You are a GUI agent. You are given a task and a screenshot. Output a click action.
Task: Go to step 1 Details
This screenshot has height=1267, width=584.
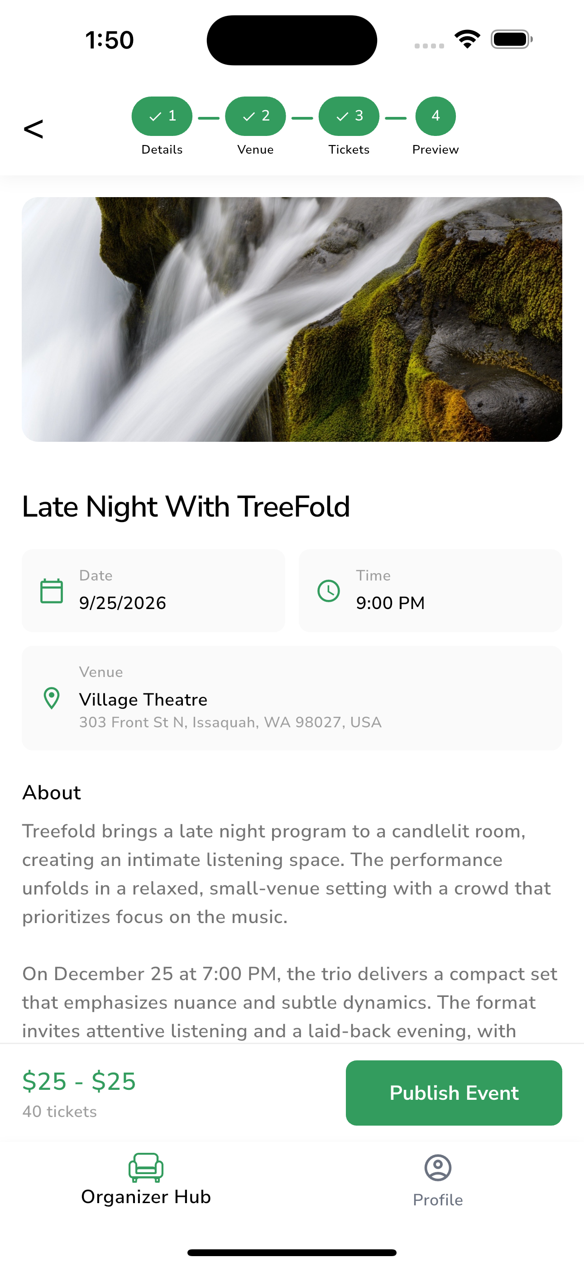tap(162, 116)
